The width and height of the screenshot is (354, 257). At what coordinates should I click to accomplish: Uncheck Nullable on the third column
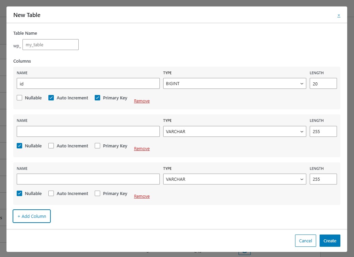point(19,193)
